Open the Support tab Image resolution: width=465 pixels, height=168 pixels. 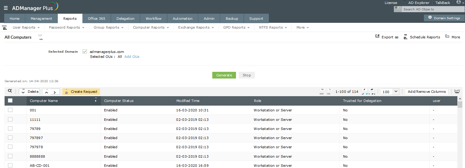click(x=256, y=18)
